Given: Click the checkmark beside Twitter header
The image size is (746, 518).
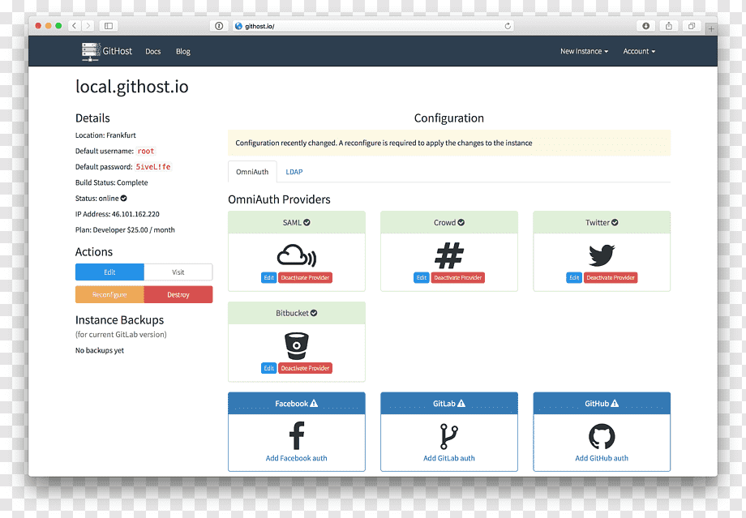Looking at the screenshot, I should 615,222.
